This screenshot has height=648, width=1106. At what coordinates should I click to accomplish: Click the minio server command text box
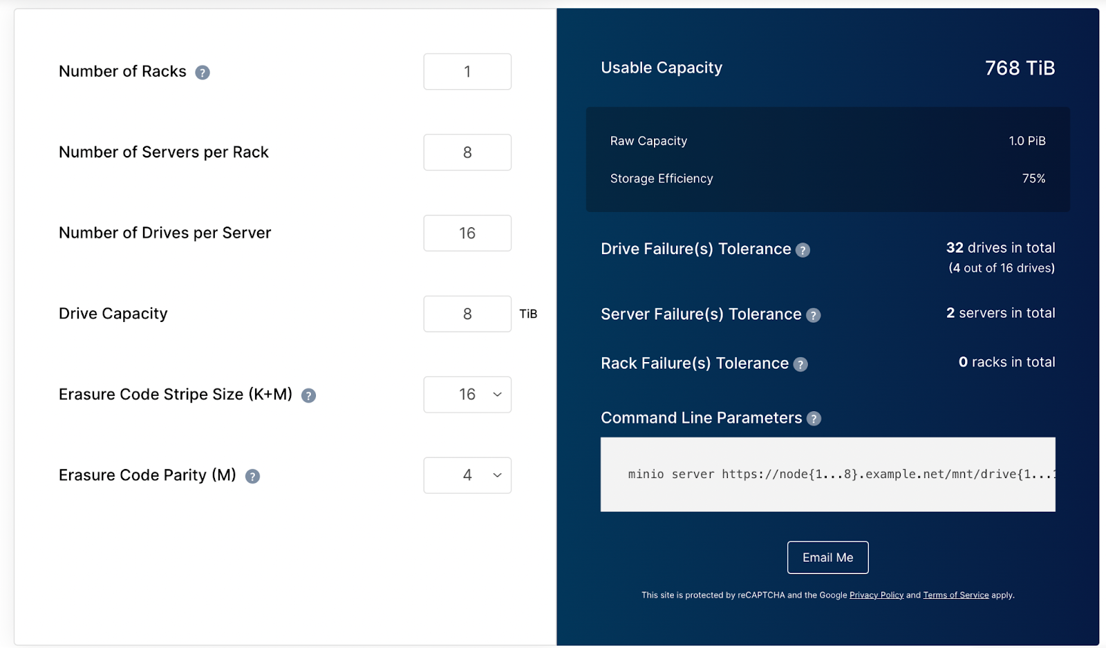click(827, 475)
